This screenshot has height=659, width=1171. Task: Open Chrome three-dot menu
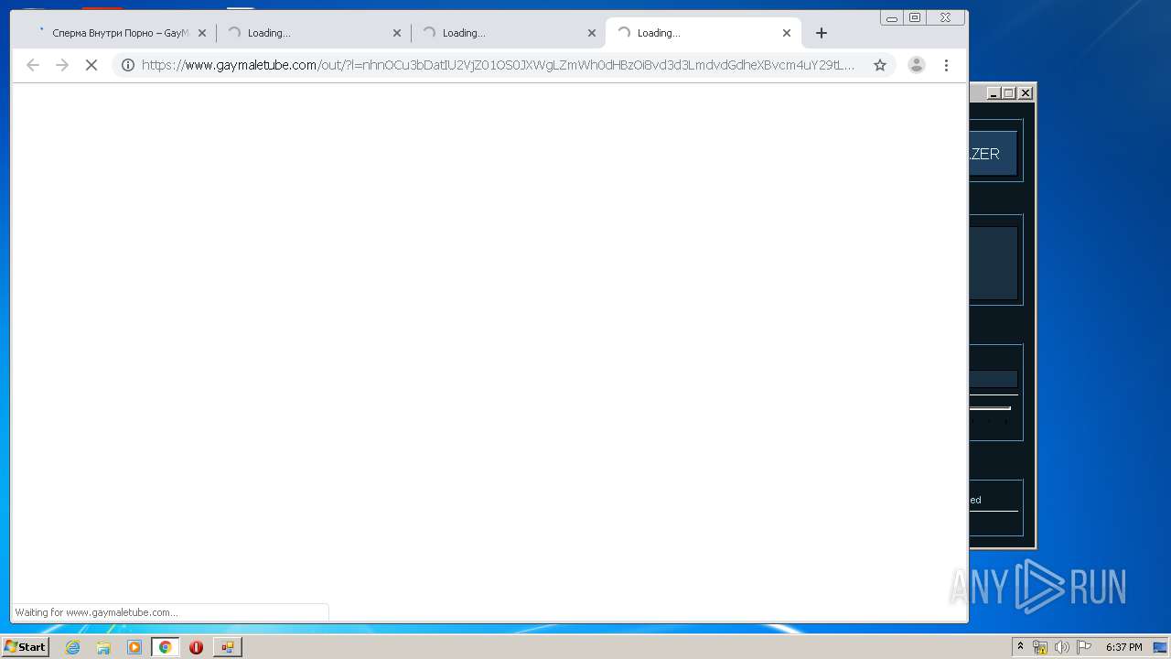(946, 65)
